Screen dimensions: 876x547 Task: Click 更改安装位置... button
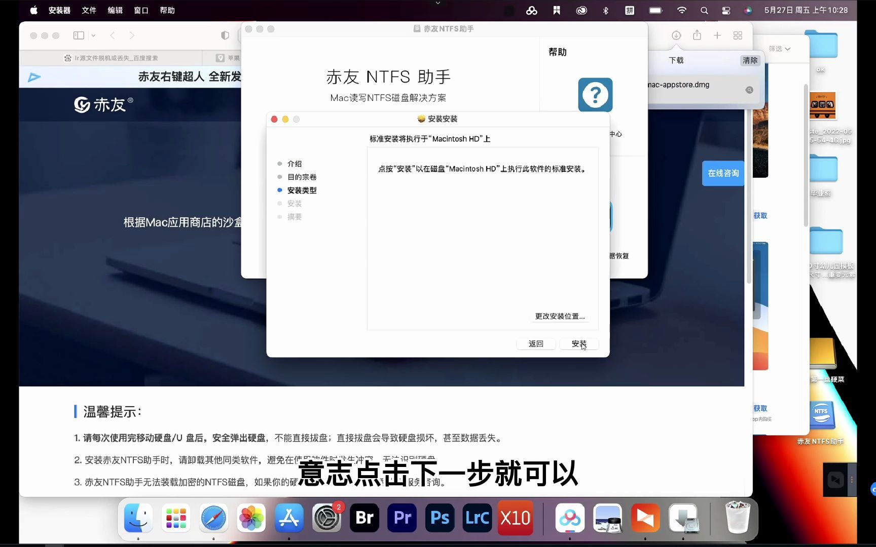tap(560, 316)
